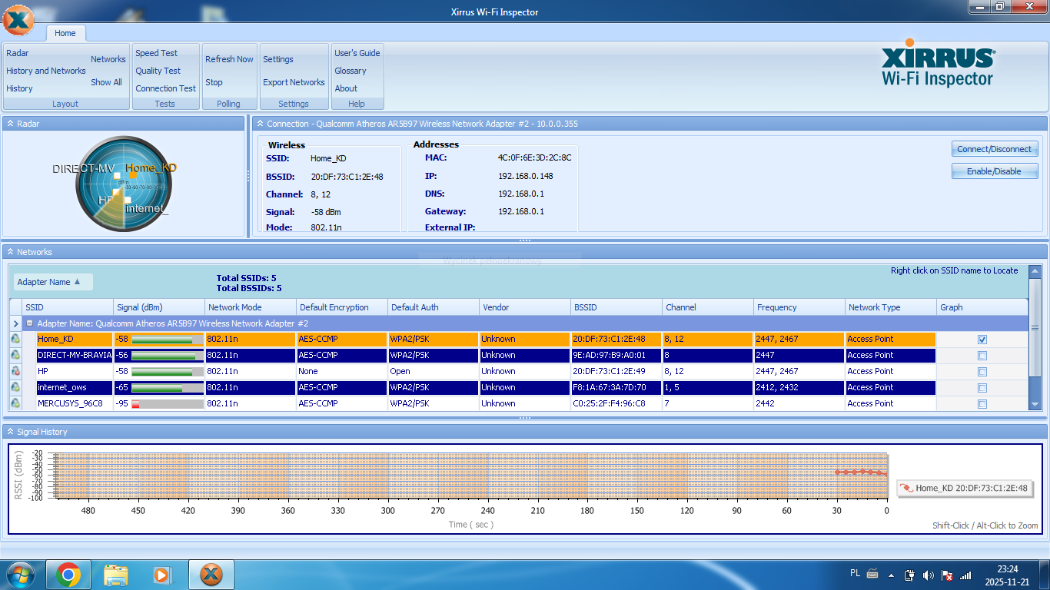Enable Graph checkbox for DIRECT-MV-BRAVIA
Viewport: 1050px width, 590px height.
[982, 356]
